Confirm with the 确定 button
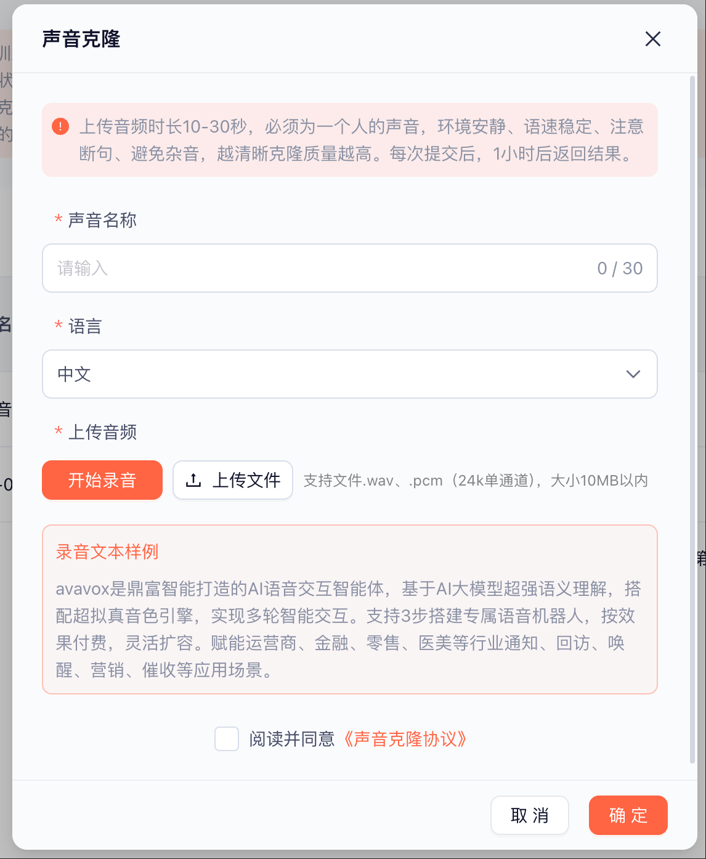 pos(628,815)
